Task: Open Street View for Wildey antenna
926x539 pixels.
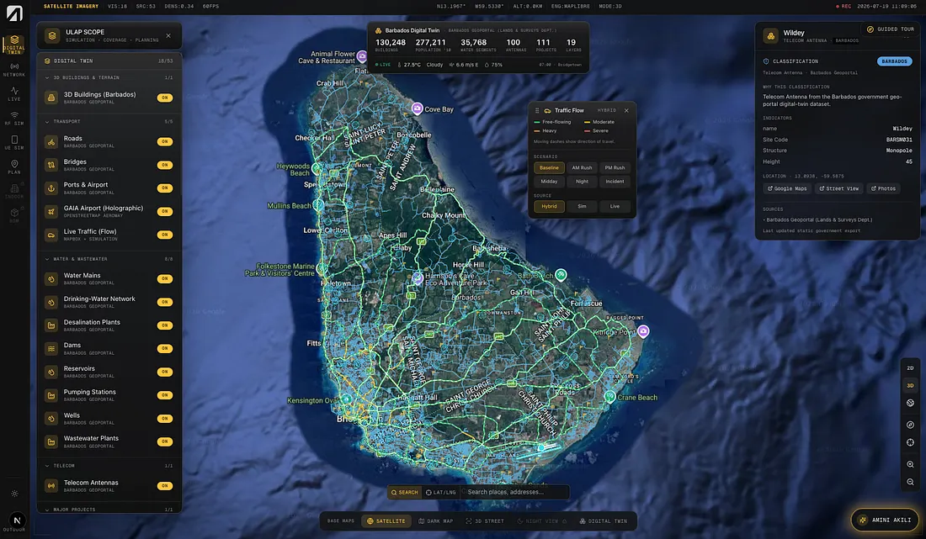Action: click(x=838, y=188)
